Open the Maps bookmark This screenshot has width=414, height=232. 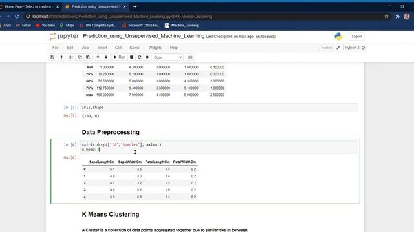click(x=67, y=26)
